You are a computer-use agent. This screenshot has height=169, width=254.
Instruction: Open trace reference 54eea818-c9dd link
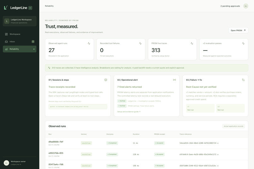199,143
